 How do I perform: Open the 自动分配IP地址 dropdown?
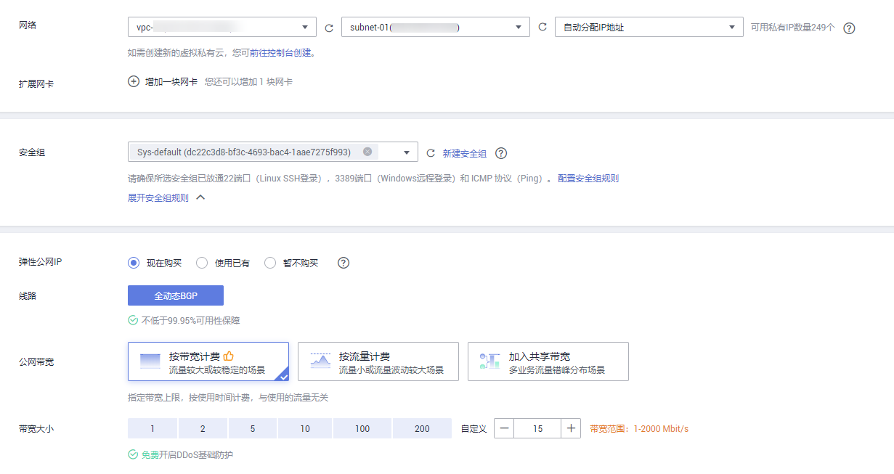(649, 27)
